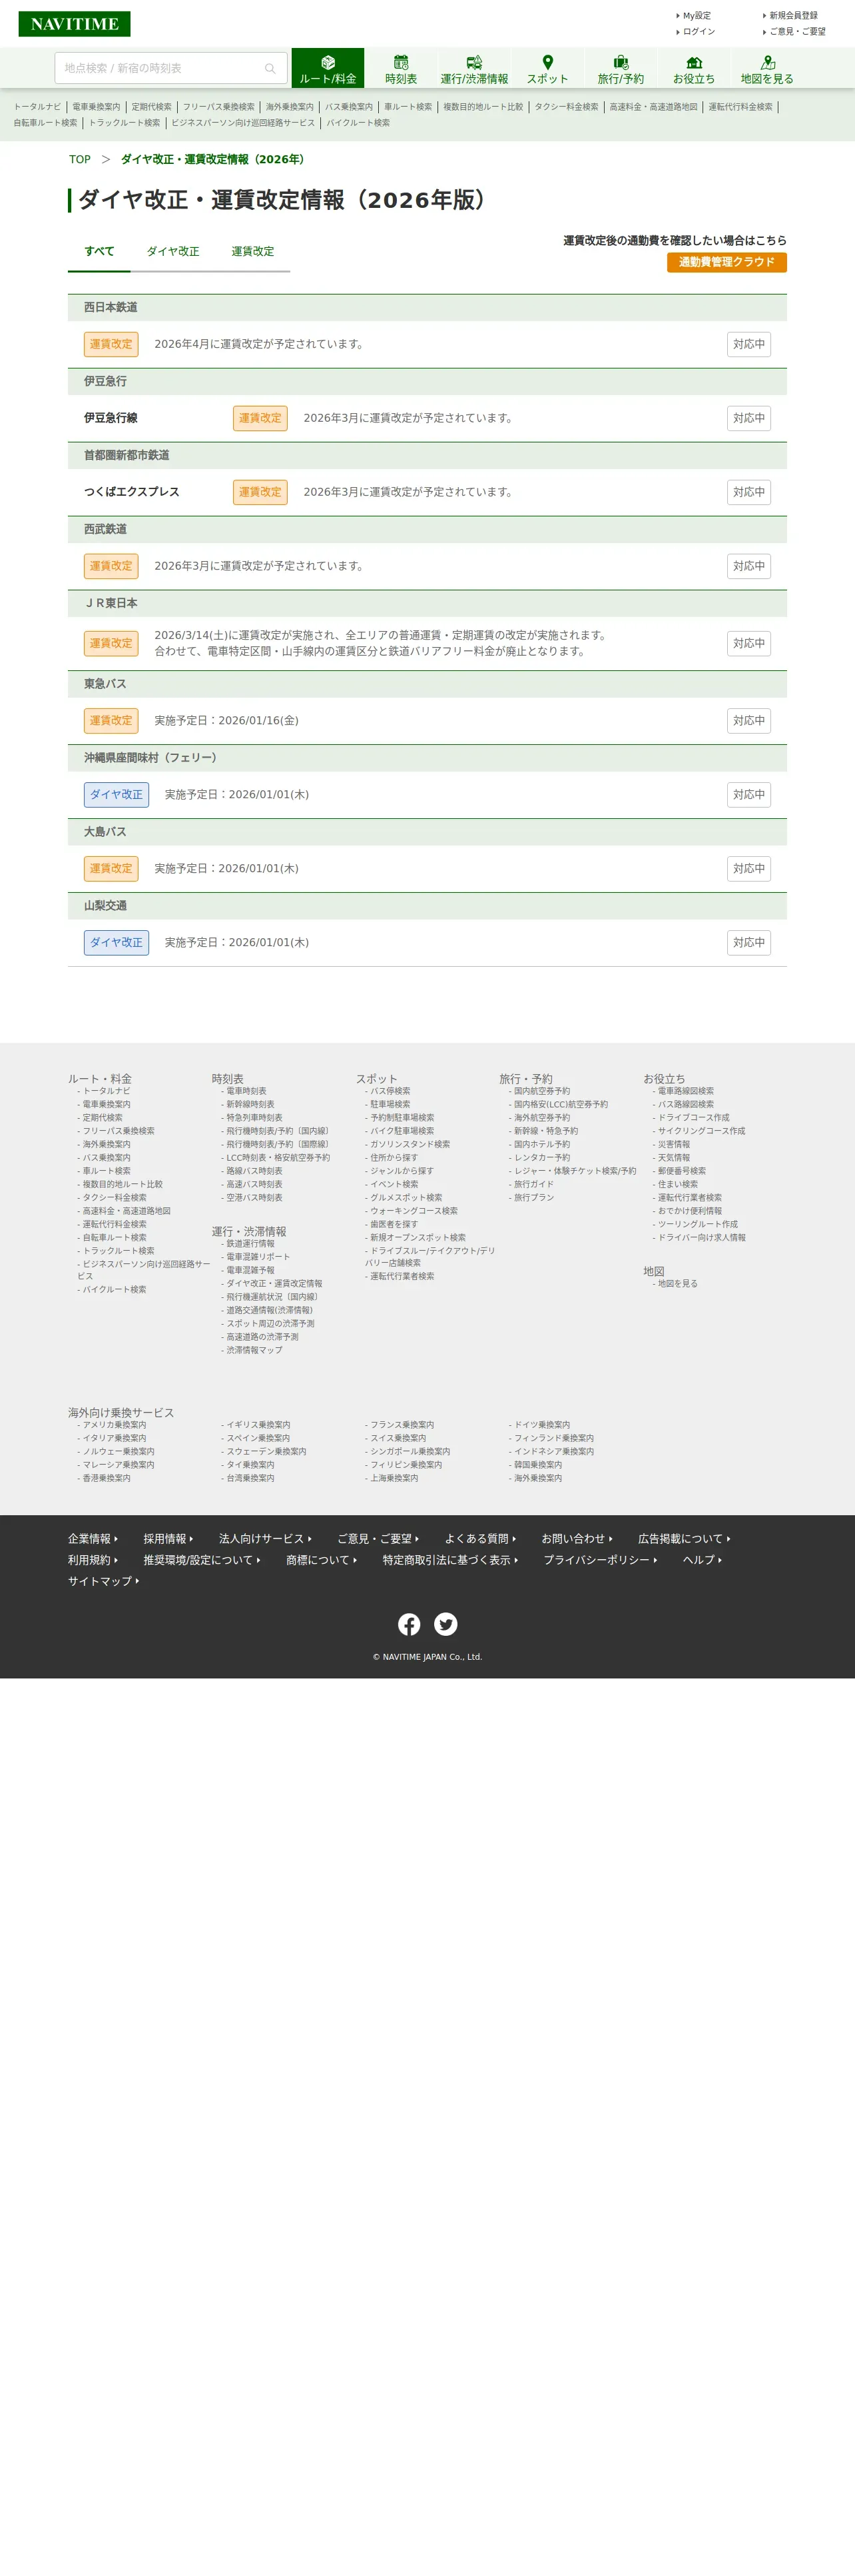Open footer link 天気情報
This screenshot has height=2576, width=855.
(x=673, y=1158)
